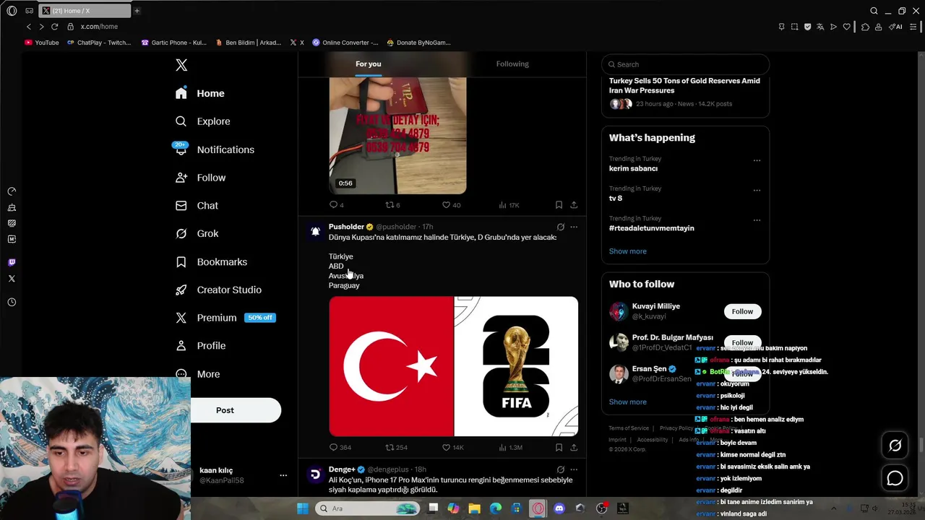The image size is (925, 520).
Task: Open Grok floating button at bottom right
Action: pos(895,446)
